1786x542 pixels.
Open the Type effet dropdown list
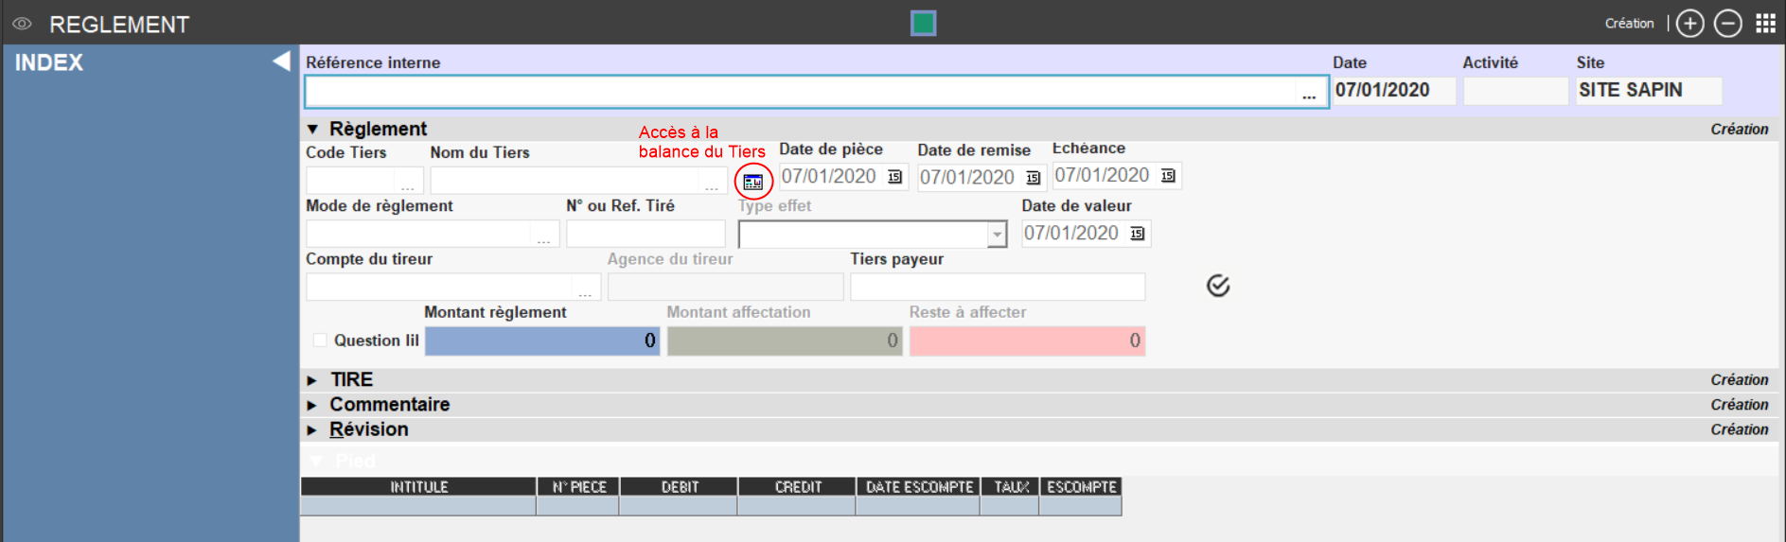(997, 234)
